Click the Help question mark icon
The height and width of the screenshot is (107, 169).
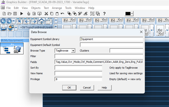(104, 14)
